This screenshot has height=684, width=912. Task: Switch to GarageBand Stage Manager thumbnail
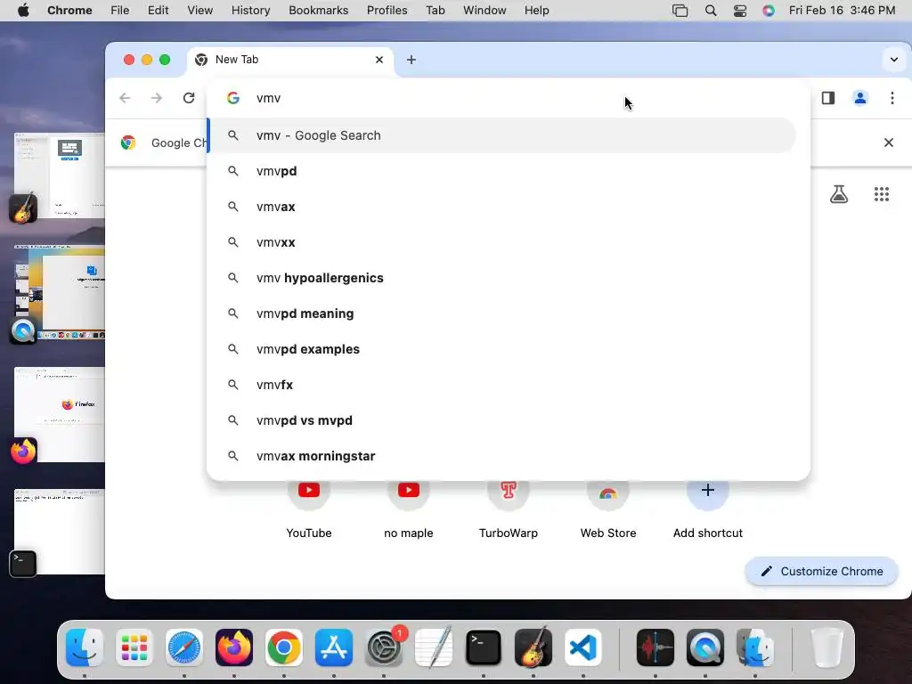click(60, 177)
